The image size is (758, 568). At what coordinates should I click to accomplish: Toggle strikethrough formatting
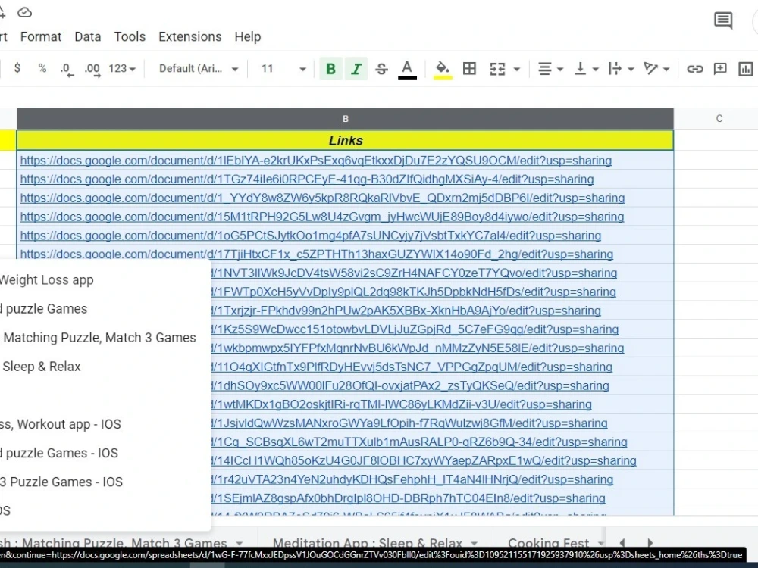[x=381, y=69]
